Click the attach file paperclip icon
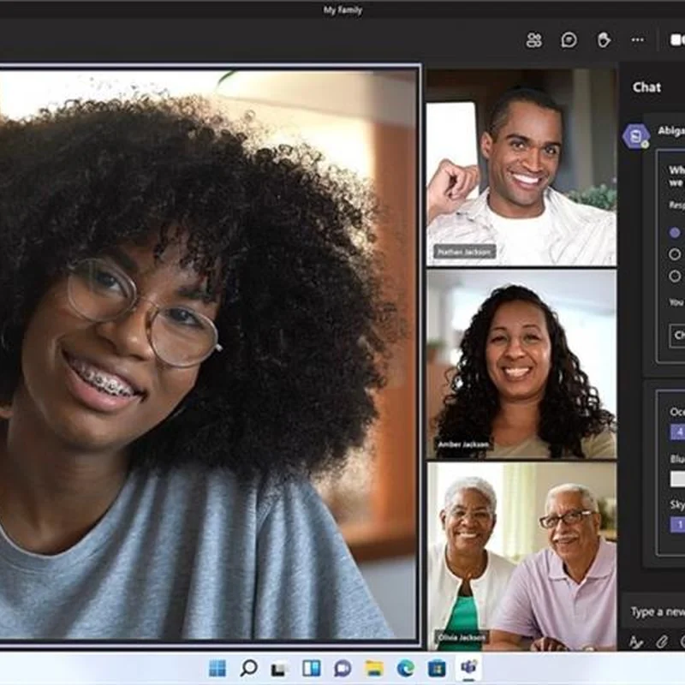Screen dimensions: 685x685 click(662, 641)
